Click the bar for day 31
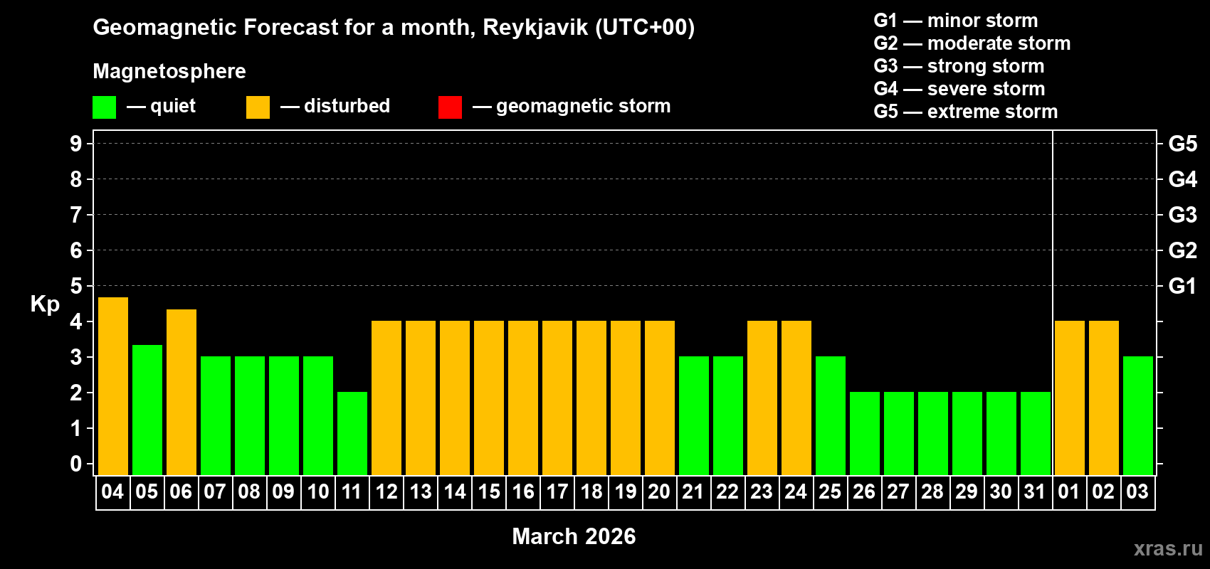The width and height of the screenshot is (1210, 569). coord(1036,433)
